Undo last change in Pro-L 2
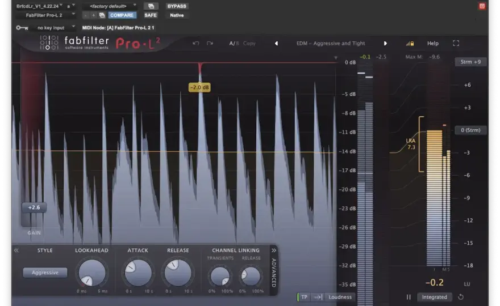Screen dimensions: 500x306 196,43
